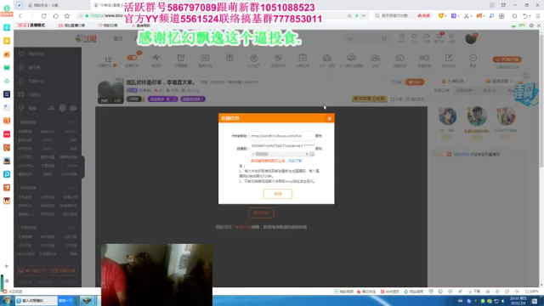This screenshot has height=306, width=544.
Task: Click the taskbar clock and date
Action: pos(518,300)
